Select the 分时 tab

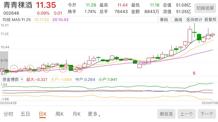(8, 114)
